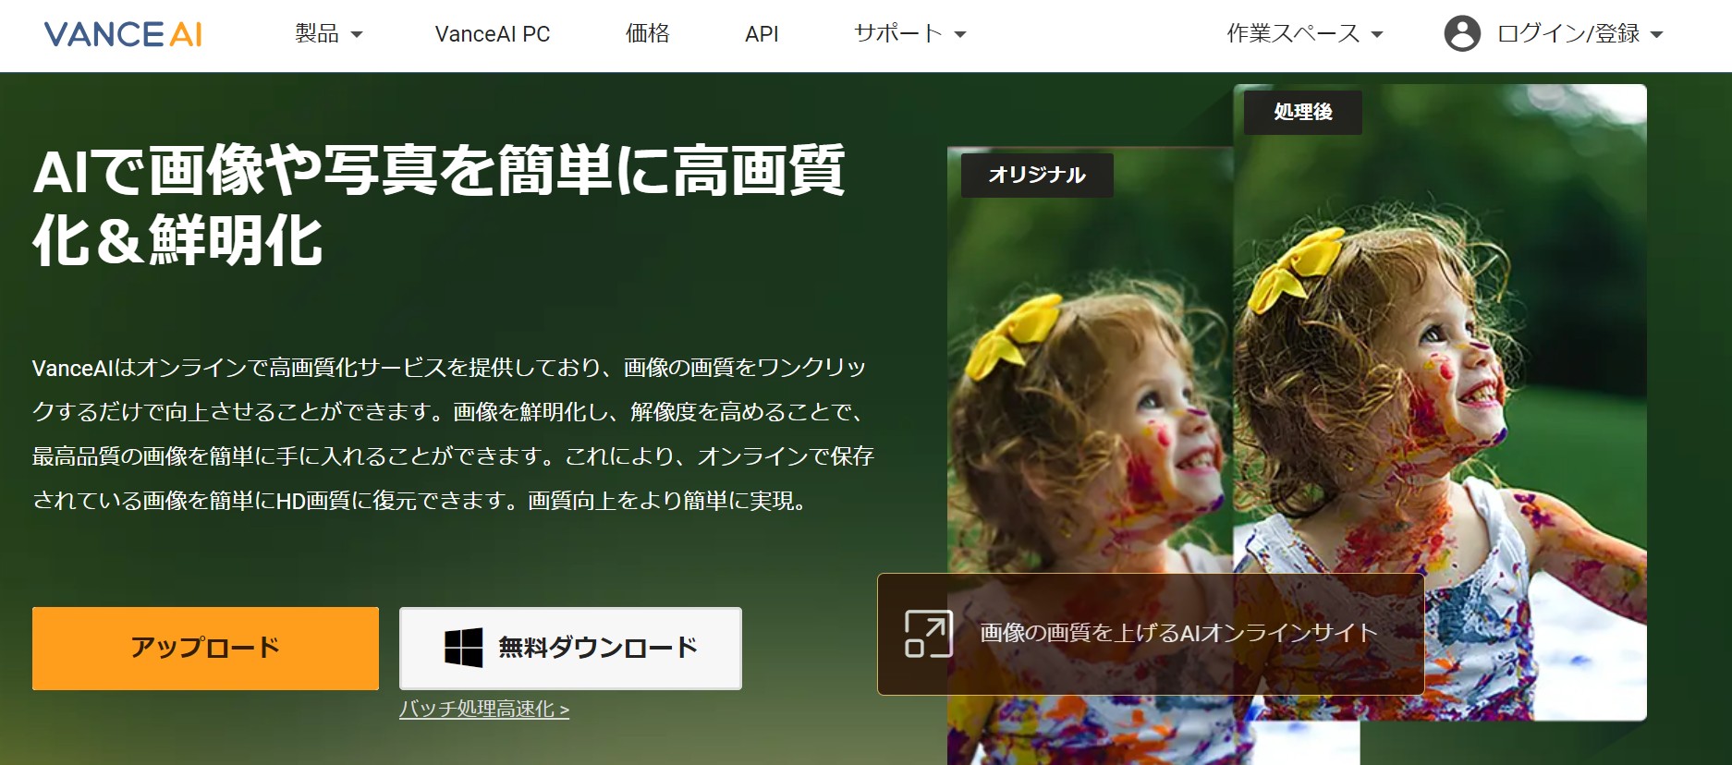Open the 作業スペース menu label

[1293, 34]
